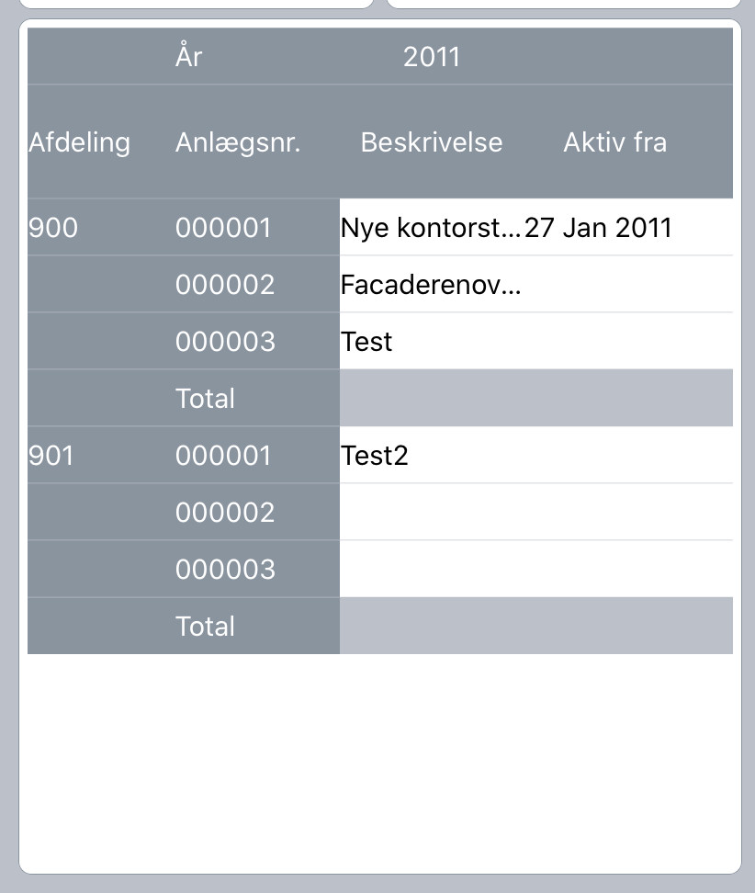
Task: Click 000001 under department 901
Action: pyautogui.click(x=224, y=456)
